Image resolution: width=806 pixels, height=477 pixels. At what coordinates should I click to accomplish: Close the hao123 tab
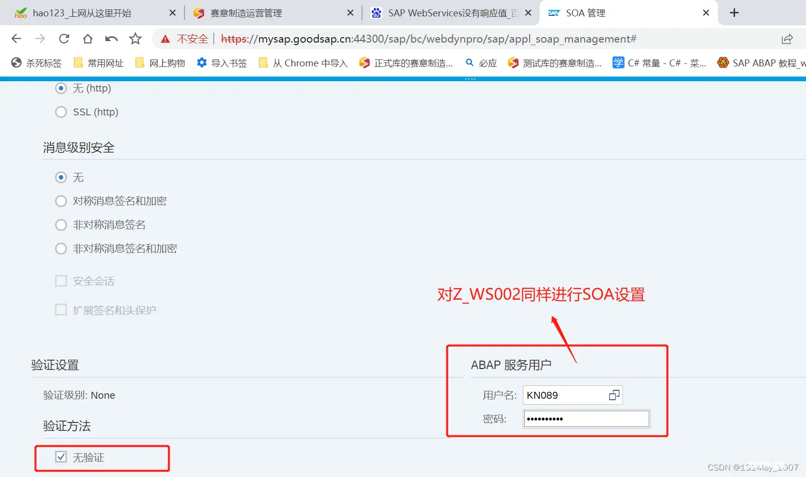coord(173,13)
